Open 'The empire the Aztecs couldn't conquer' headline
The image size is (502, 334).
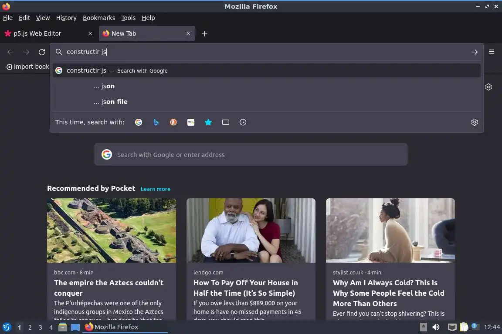click(x=109, y=288)
